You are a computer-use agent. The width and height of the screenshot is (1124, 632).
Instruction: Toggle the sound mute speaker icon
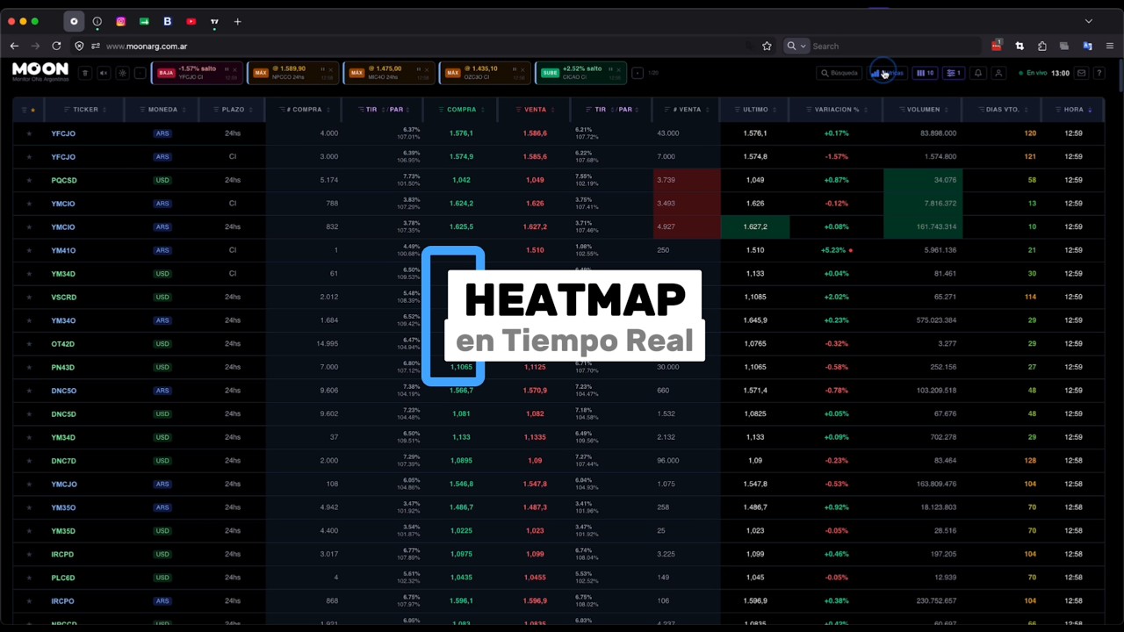(x=104, y=73)
